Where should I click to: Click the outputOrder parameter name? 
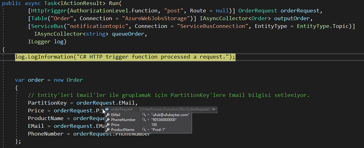click(292, 18)
